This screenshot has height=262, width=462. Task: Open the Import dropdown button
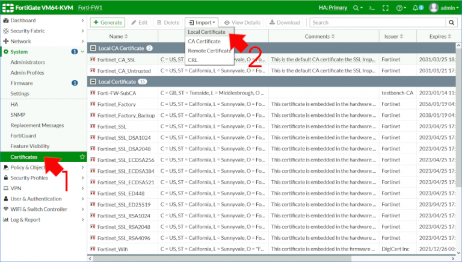click(x=202, y=22)
